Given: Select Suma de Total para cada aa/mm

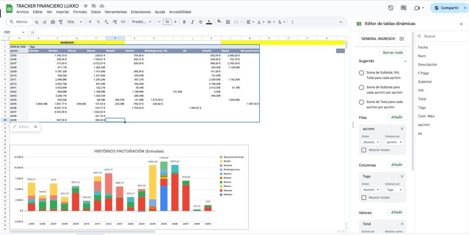Looking at the screenshot, I should point(361,102).
